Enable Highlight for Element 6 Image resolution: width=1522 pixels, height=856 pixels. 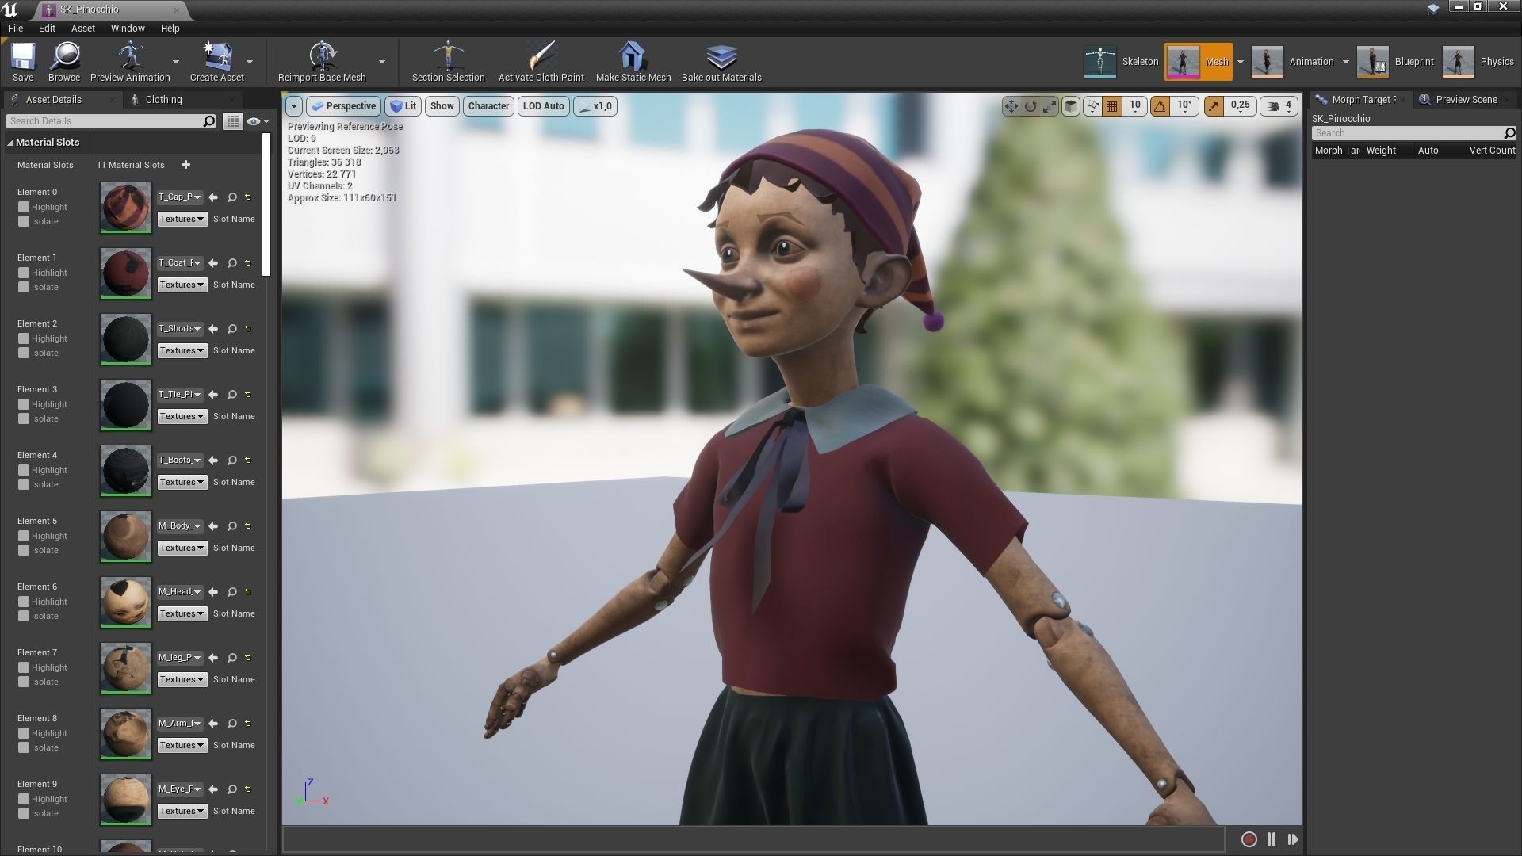coord(24,602)
